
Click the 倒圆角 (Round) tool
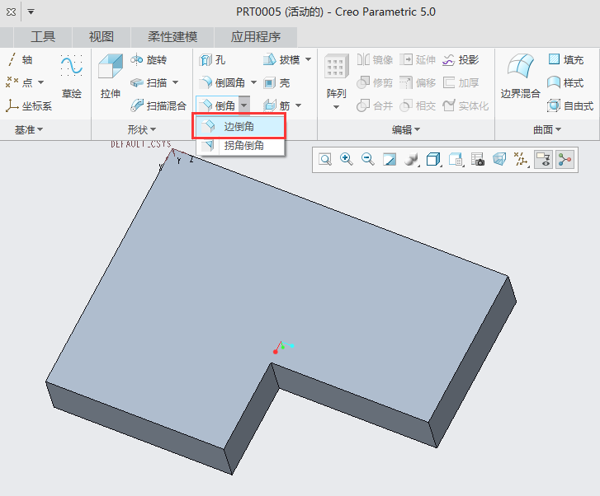pyautogui.click(x=222, y=82)
